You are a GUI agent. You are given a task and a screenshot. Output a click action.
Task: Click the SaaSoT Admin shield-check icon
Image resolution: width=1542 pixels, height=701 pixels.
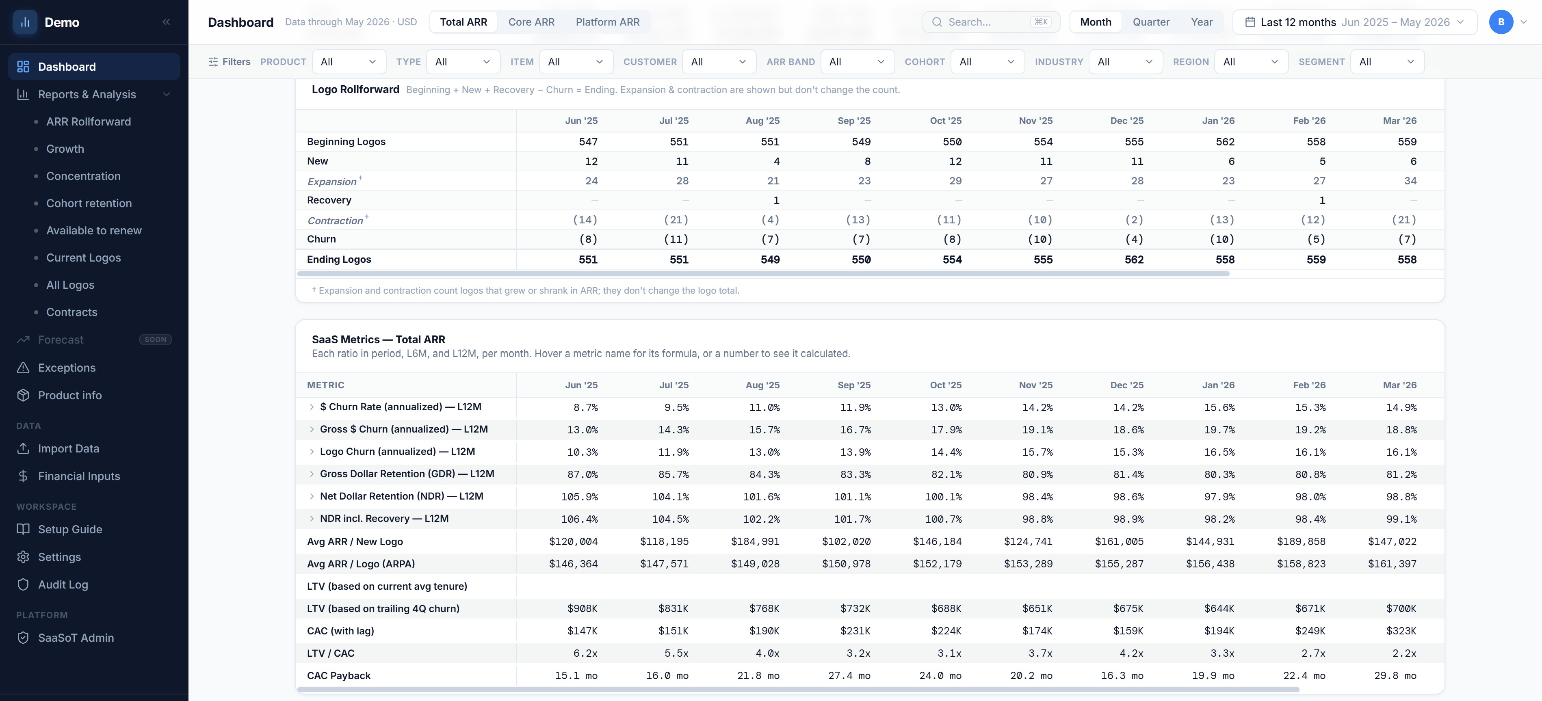tap(23, 638)
